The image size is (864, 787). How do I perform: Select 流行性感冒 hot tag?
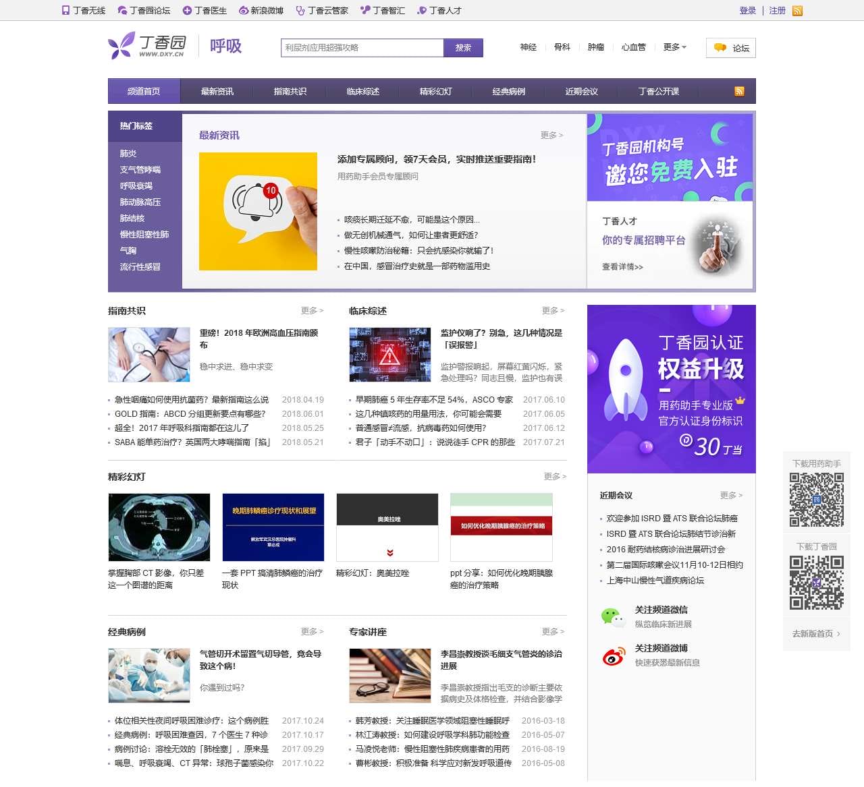pos(140,266)
